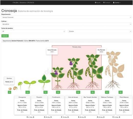The image size is (133, 119).
Task: Open the Cuenta account menu
Action: point(117,3)
